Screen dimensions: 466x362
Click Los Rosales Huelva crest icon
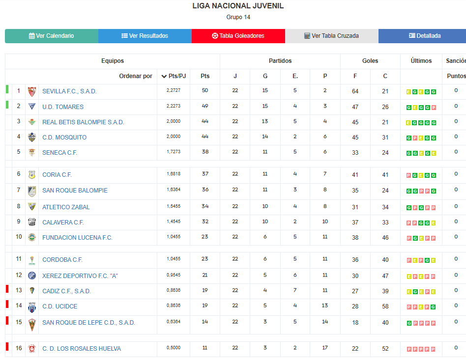[32, 348]
